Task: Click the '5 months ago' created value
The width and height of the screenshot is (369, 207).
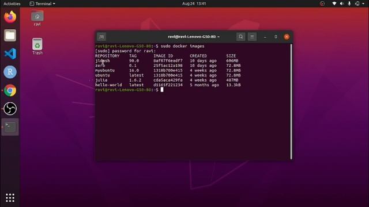Action: click(x=204, y=85)
